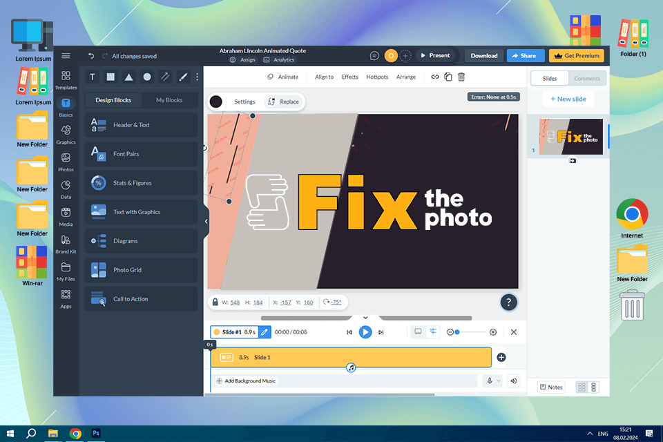Open Call to Action blocks
The height and width of the screenshot is (442, 663).
tap(141, 298)
